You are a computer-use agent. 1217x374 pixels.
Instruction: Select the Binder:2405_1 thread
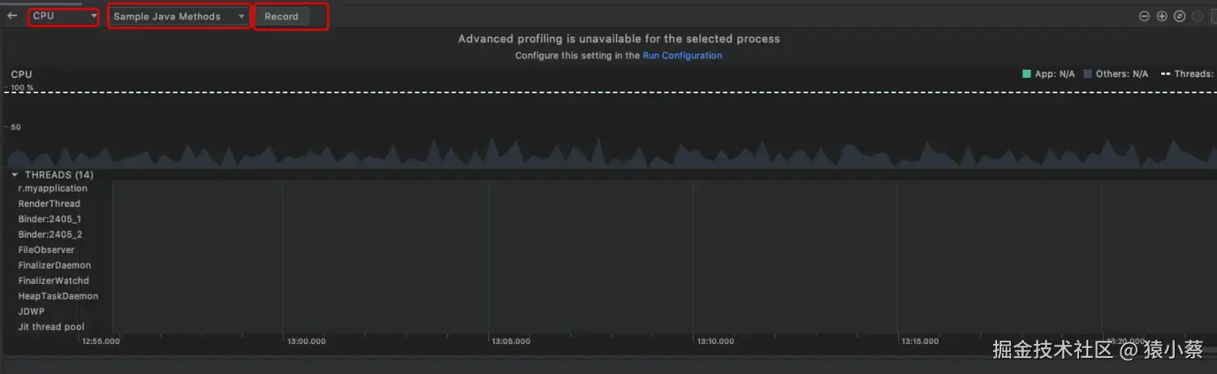point(49,219)
